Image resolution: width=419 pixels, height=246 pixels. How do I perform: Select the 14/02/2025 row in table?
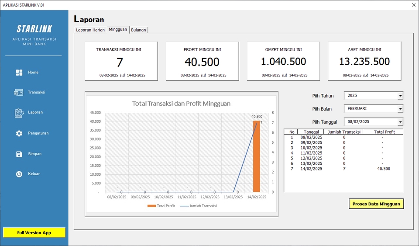point(343,169)
